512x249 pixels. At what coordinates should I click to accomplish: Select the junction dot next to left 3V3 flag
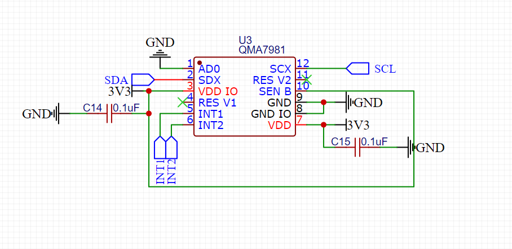148,91
